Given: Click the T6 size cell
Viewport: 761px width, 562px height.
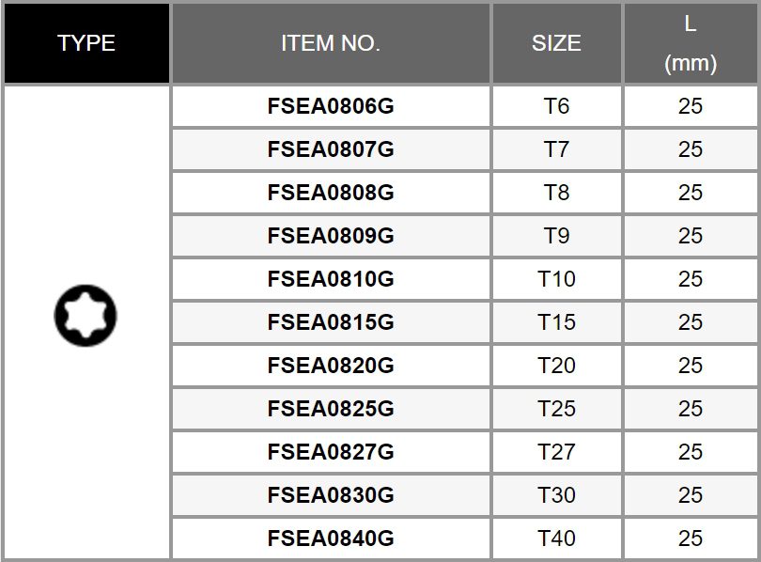Looking at the screenshot, I should (x=556, y=106).
